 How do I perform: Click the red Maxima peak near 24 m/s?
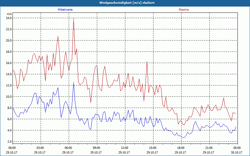pyautogui.click(x=73, y=19)
